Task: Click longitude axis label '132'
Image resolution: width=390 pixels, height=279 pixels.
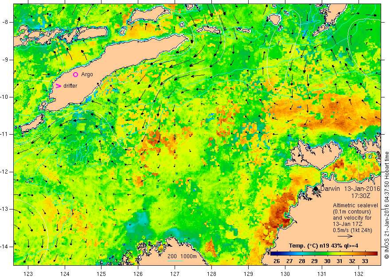Action: (359, 274)
